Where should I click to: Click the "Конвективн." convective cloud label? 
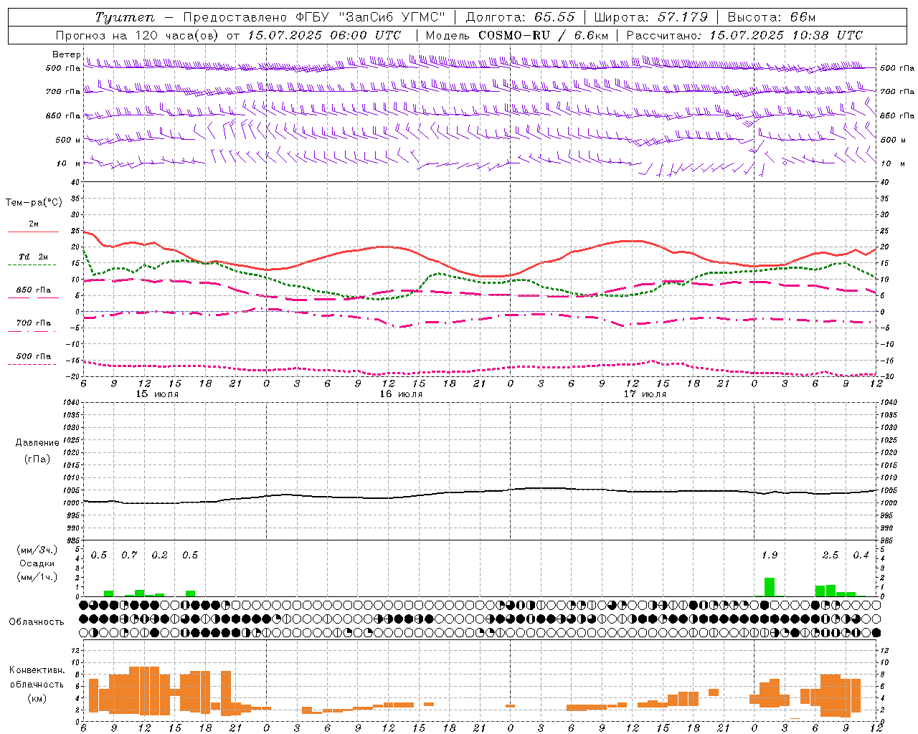(37, 670)
